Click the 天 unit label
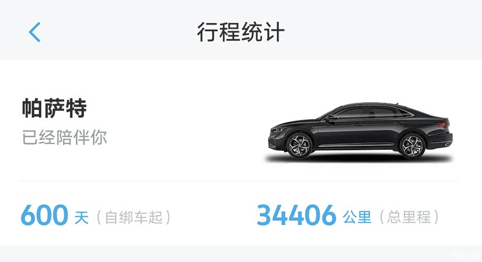Image resolution: width=482 pixels, height=262 pixels. coord(82,217)
